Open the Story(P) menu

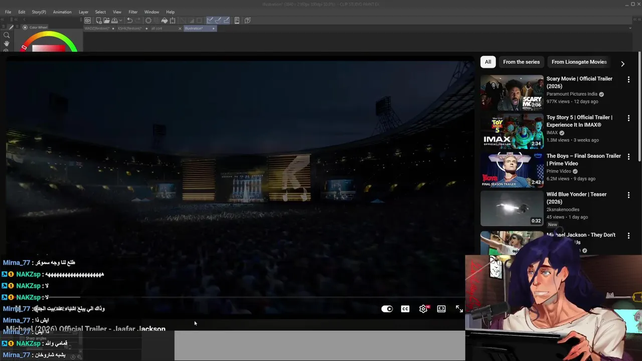[x=39, y=12]
